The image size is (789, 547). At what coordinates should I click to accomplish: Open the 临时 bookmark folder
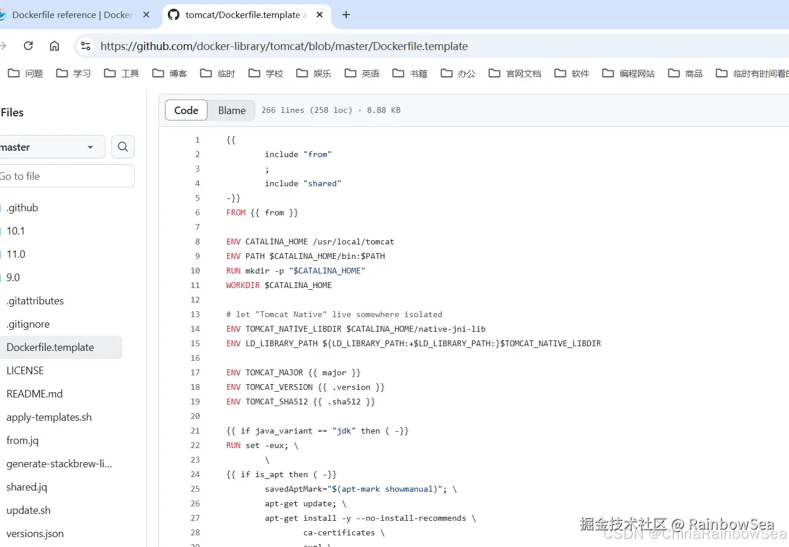point(217,73)
